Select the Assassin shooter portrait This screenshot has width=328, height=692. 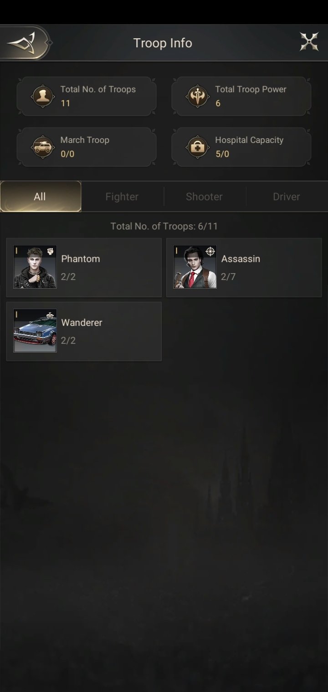[195, 267]
